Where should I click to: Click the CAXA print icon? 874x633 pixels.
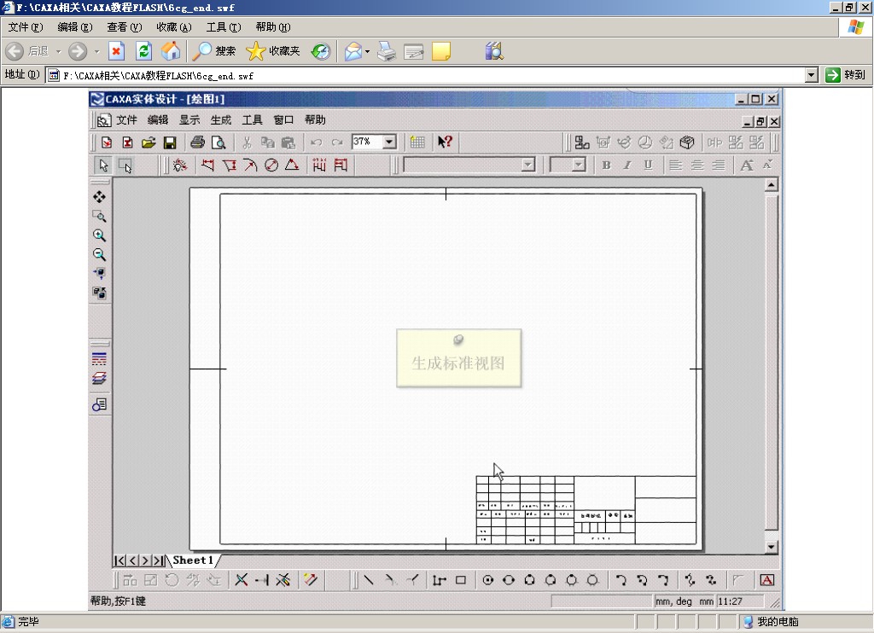(x=197, y=142)
